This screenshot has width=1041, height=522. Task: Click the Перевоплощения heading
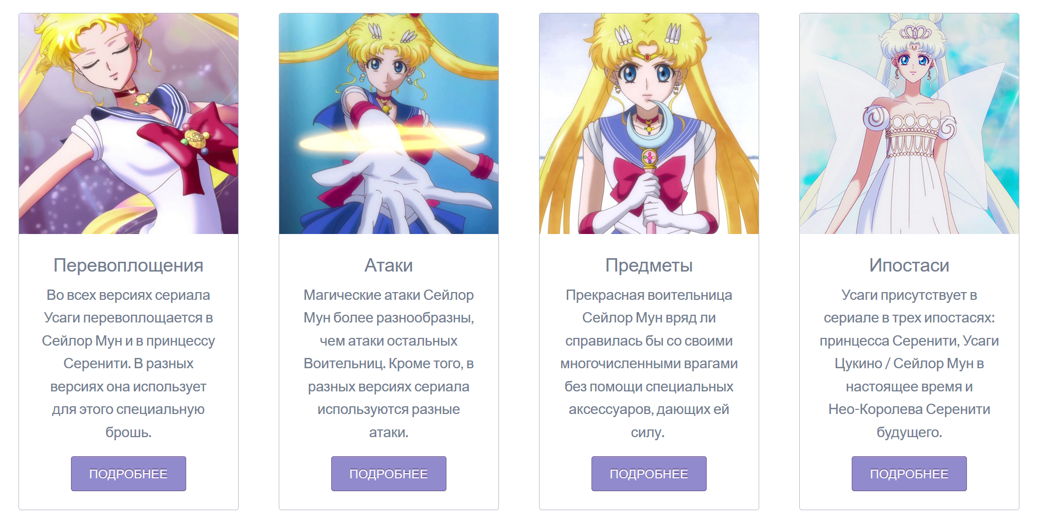point(129,265)
